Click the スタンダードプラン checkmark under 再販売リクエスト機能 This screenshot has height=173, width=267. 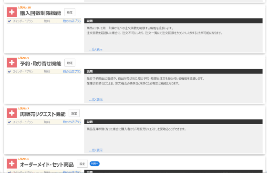coord(10,122)
